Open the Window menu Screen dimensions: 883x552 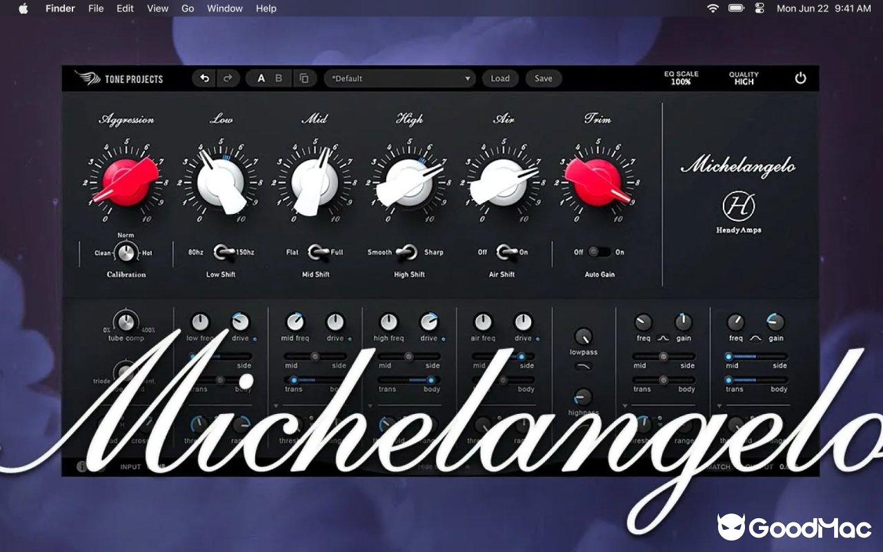(225, 8)
